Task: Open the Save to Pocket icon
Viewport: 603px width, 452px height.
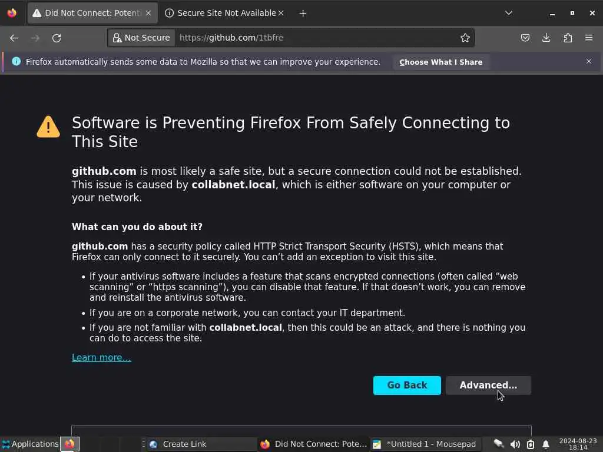Action: [525, 38]
